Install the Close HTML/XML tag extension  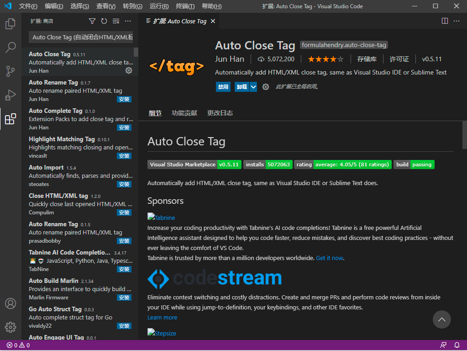(x=124, y=213)
